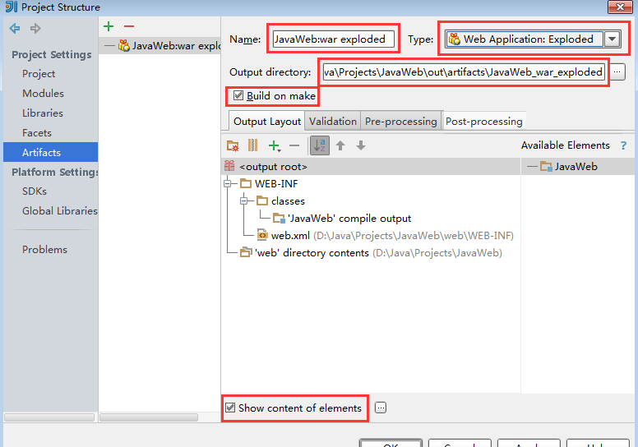Toggle Show content of elements checkbox
Viewport: 638px width, 447px height.
[230, 408]
